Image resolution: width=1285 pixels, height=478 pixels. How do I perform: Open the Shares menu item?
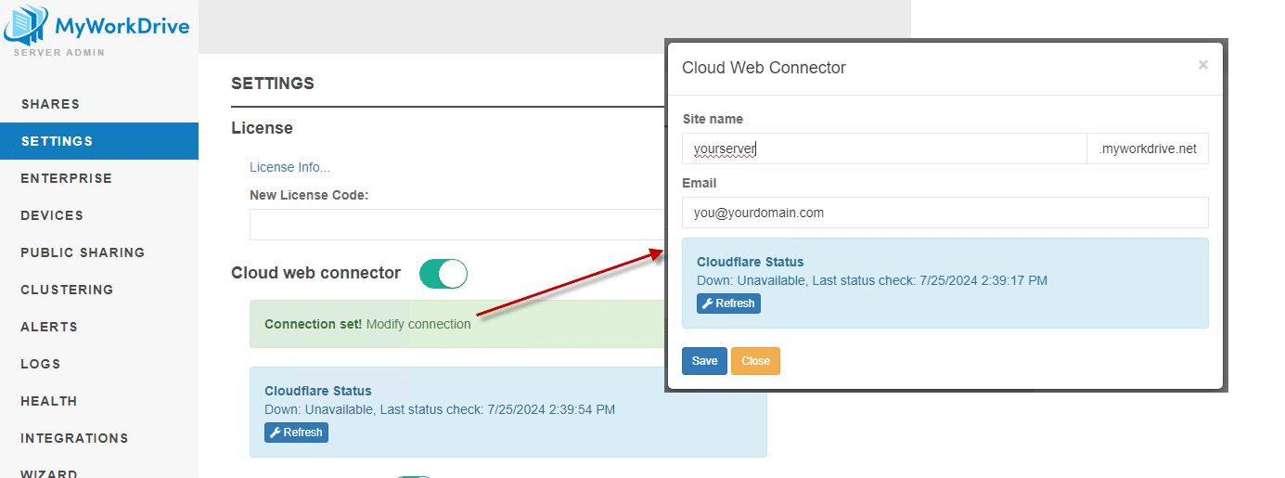click(50, 104)
